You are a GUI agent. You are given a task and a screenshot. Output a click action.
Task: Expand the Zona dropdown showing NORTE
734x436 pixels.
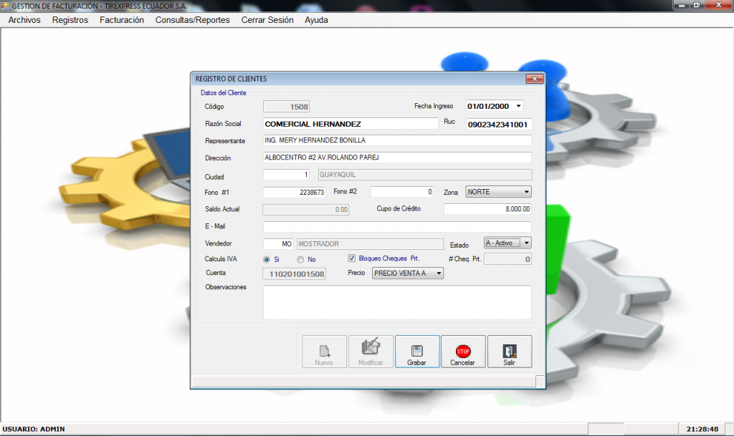point(526,192)
